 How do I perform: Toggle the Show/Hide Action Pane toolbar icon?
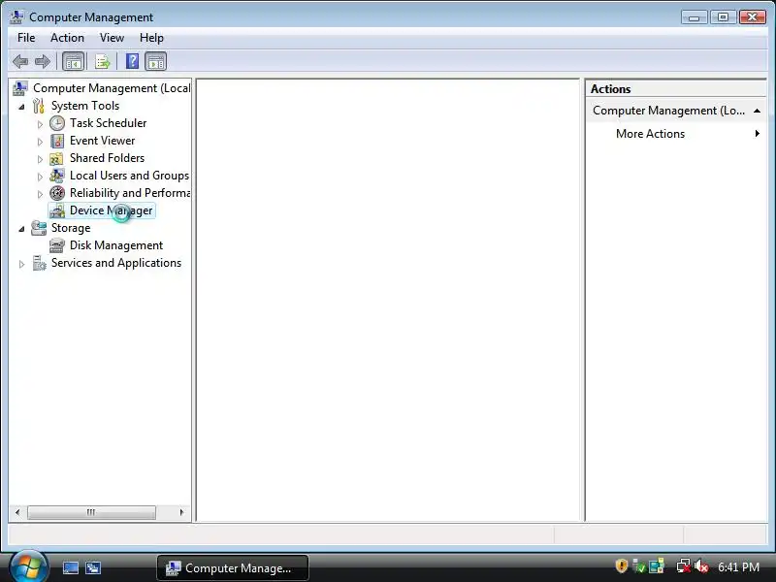click(156, 62)
